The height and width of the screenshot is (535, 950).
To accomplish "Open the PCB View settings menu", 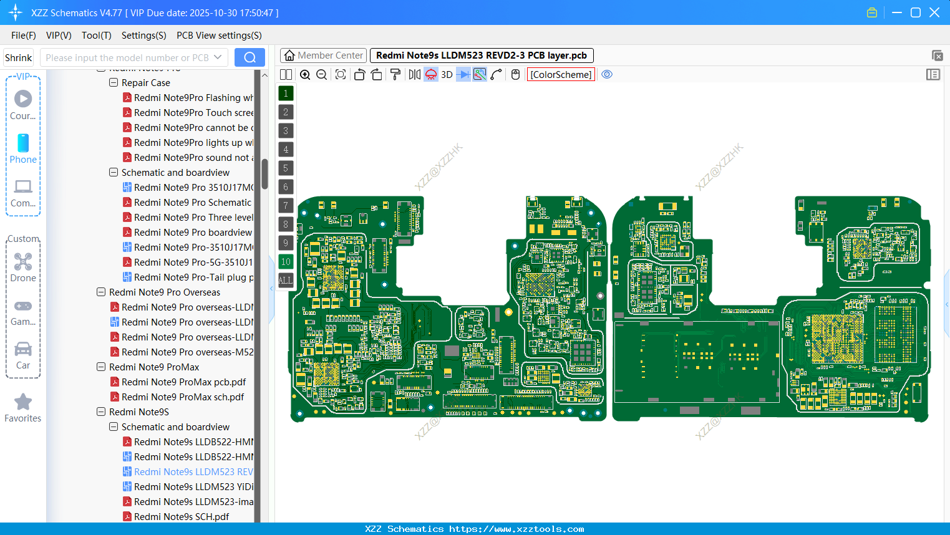I will (x=218, y=36).
